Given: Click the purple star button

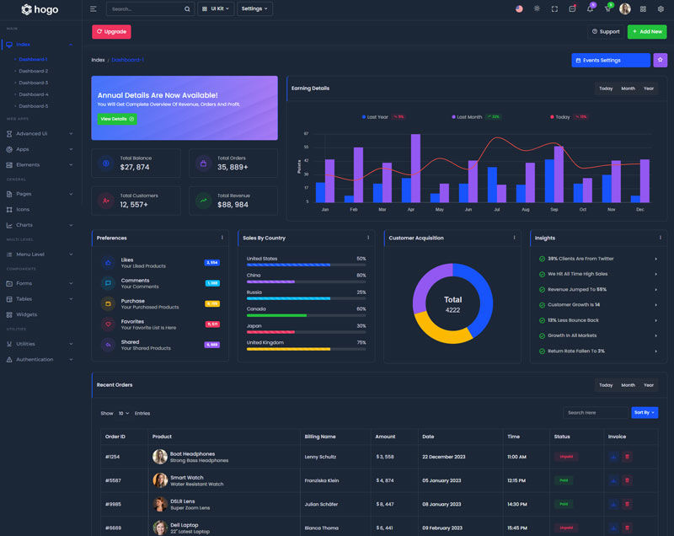Looking at the screenshot, I should pos(660,60).
